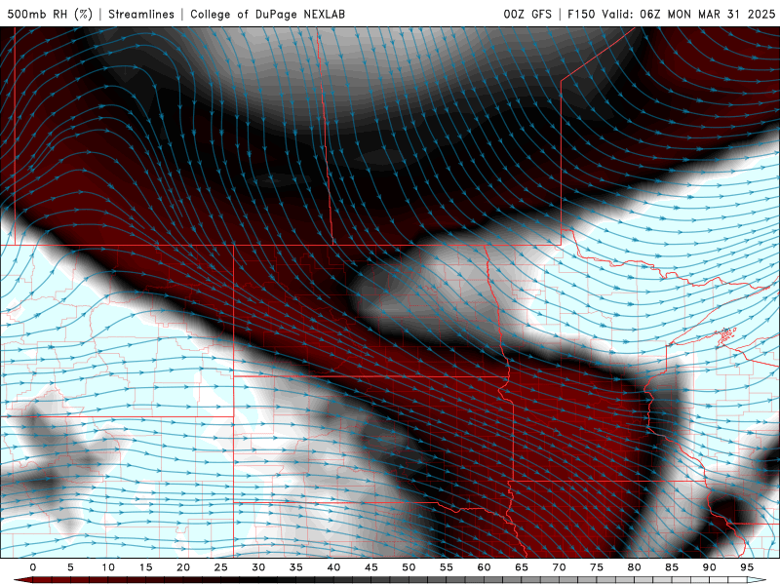
Task: Click the "55" value on color scale
Action: [x=446, y=567]
